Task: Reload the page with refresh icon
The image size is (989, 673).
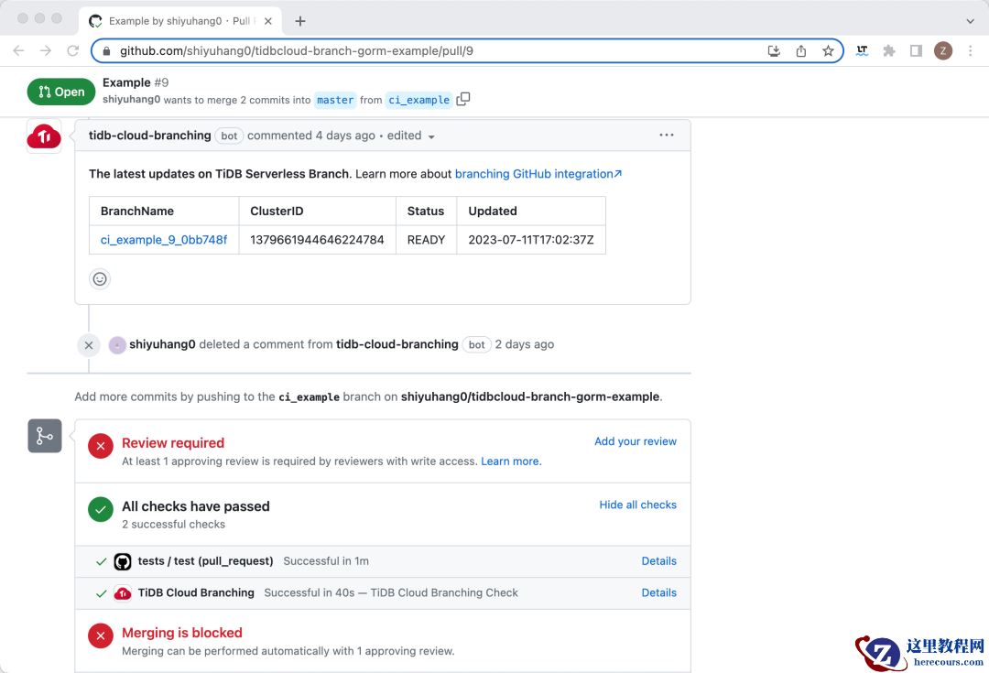Action: (73, 51)
